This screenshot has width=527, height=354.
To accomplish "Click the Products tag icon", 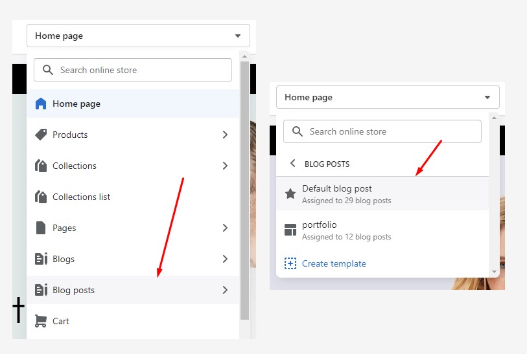I will pos(41,135).
